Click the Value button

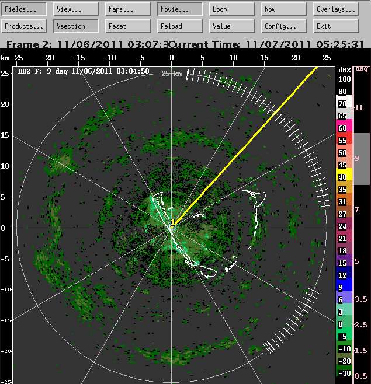point(232,26)
